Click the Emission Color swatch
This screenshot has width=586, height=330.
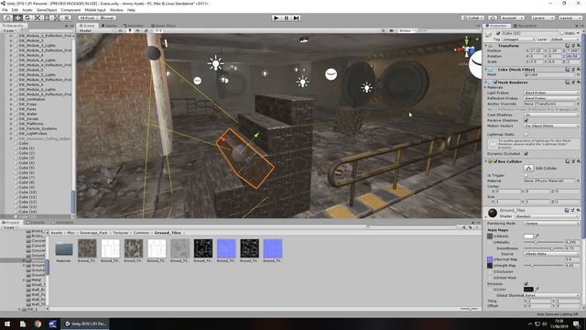[528, 290]
